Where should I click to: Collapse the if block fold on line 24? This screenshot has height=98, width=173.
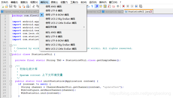click(11, 84)
